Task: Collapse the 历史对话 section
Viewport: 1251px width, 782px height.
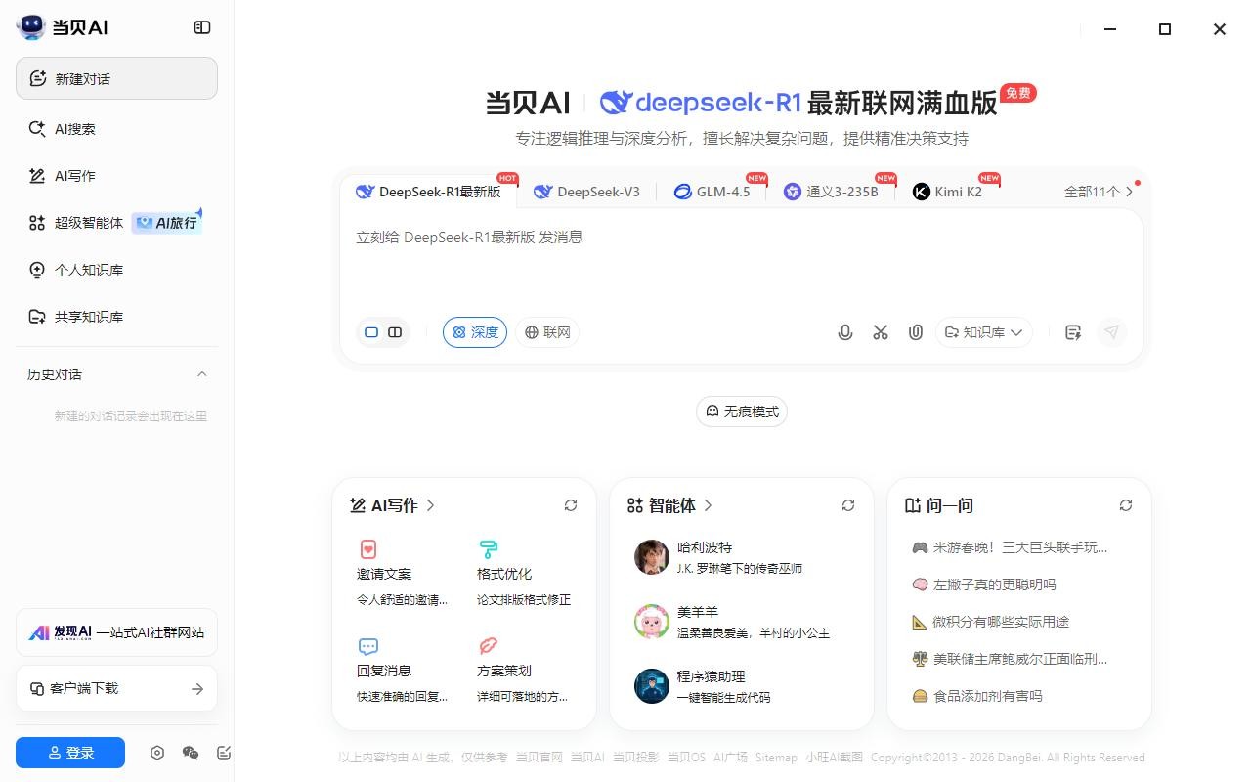Action: pos(202,374)
